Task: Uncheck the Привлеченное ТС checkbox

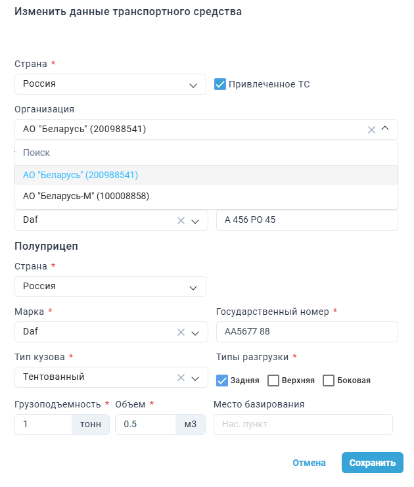Action: pos(220,84)
